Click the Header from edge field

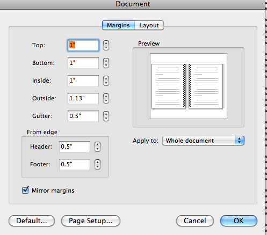75,146
